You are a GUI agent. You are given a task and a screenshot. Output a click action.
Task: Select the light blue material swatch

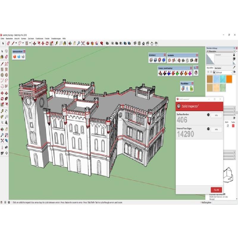(216, 79)
